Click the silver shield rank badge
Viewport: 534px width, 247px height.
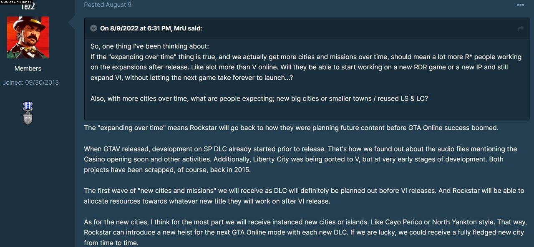click(x=28, y=119)
